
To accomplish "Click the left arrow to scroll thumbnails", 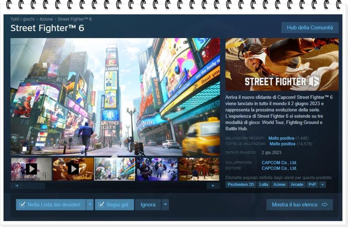I will click(16, 186).
